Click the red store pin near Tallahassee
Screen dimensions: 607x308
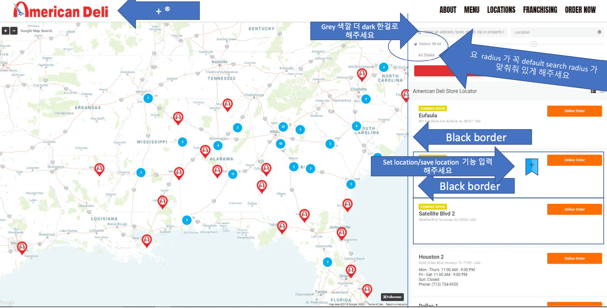(282, 227)
